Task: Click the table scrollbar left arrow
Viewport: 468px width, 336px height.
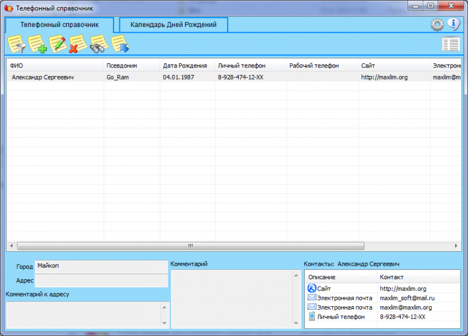Action: (x=12, y=246)
